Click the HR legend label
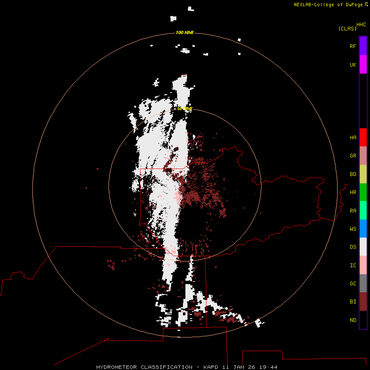 coord(353,192)
